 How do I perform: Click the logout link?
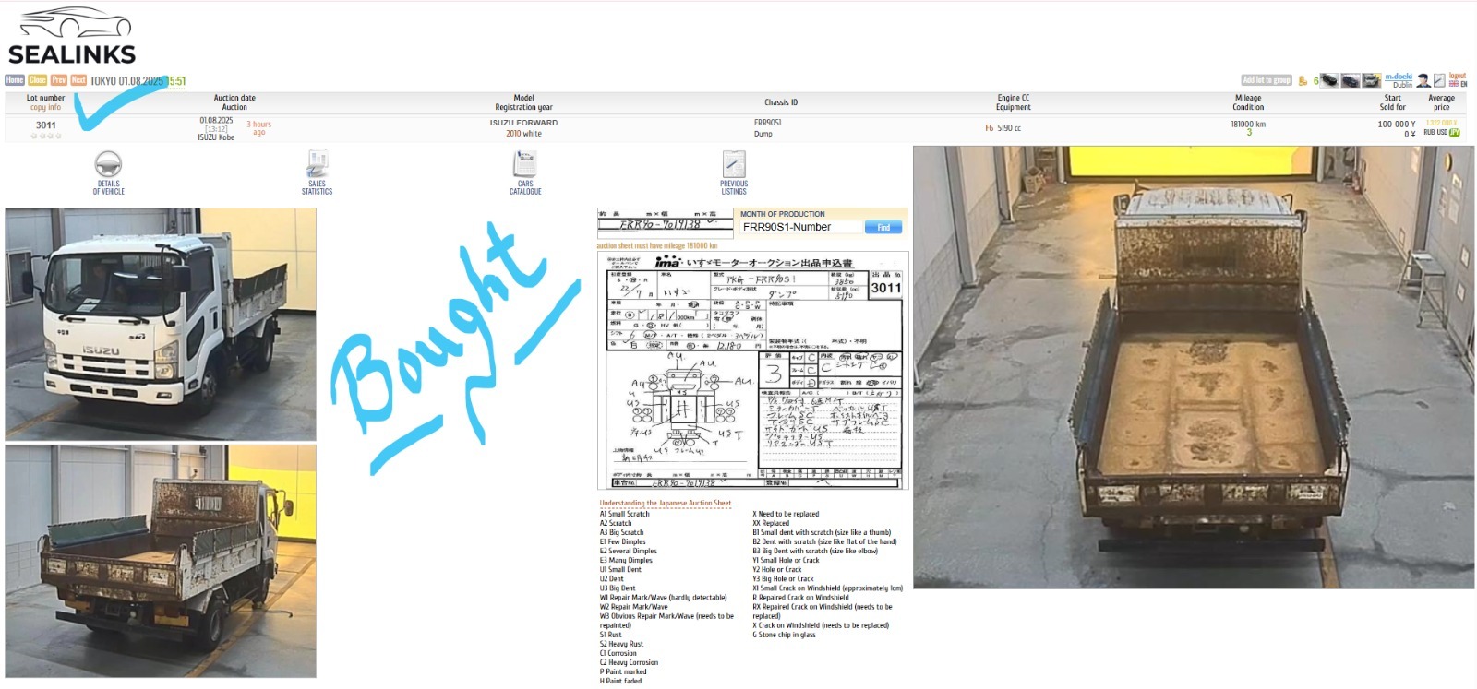(x=1458, y=76)
